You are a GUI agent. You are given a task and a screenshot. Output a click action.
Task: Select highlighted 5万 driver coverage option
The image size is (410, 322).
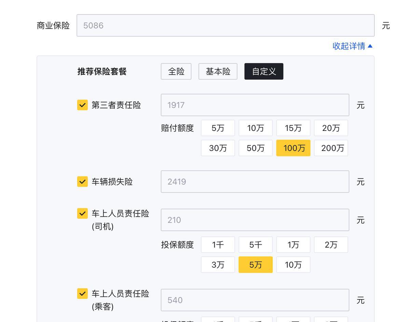pyautogui.click(x=255, y=265)
